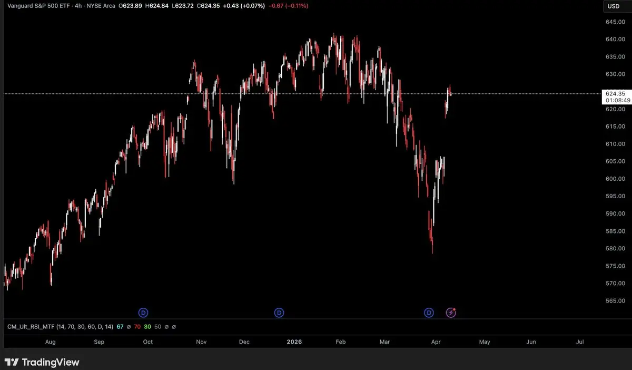The image size is (632, 370).
Task: Click the red 70 value in indicator legend
Action: coord(137,327)
